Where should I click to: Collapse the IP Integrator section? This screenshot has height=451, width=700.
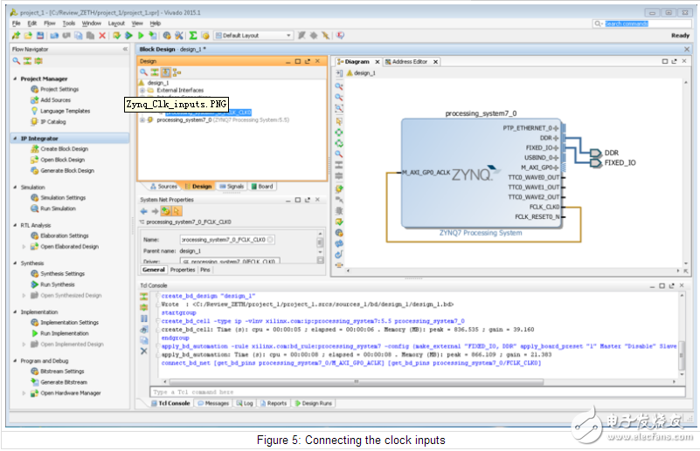pos(14,138)
